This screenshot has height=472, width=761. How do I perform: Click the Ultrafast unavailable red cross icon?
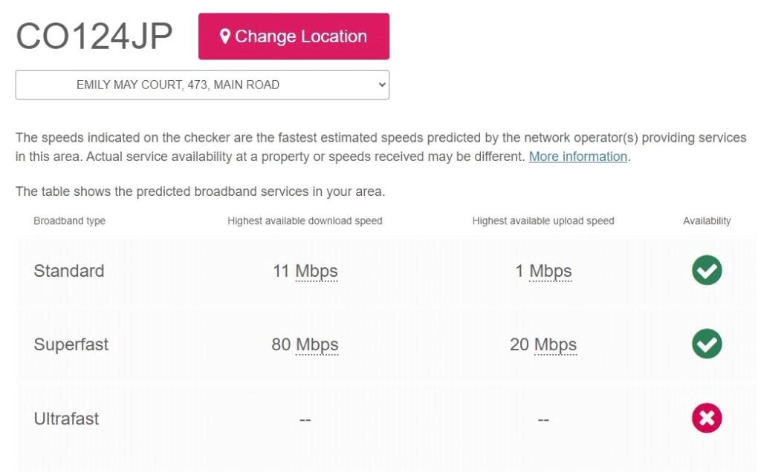click(x=707, y=419)
